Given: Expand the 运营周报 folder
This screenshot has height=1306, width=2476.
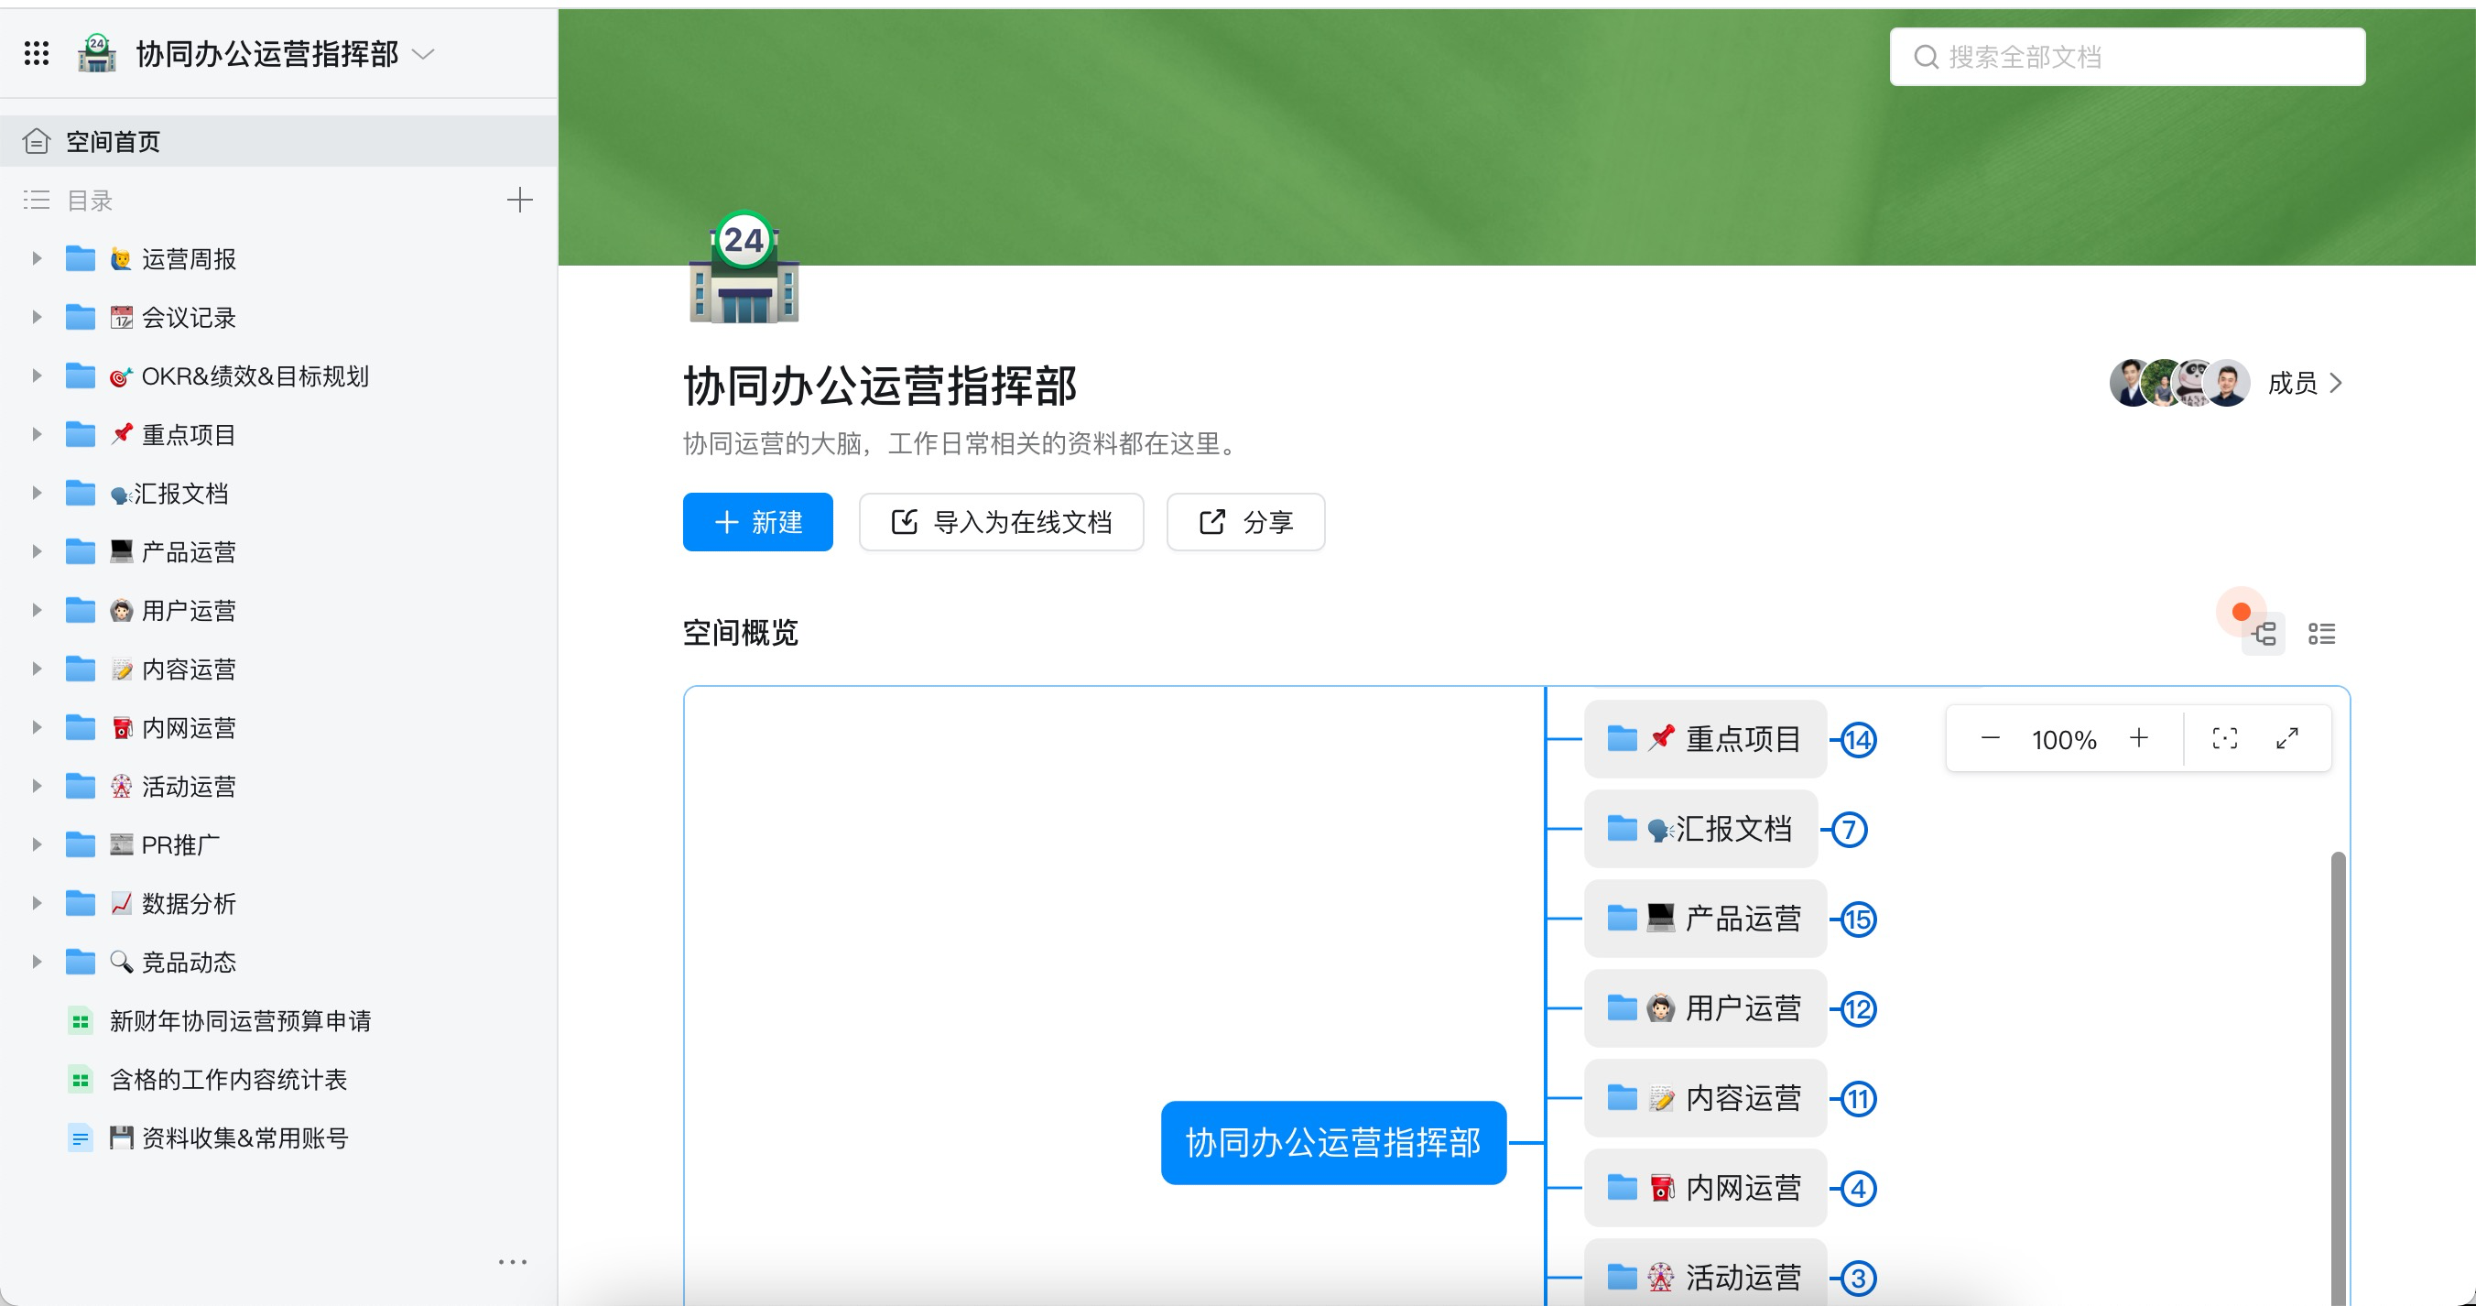Looking at the screenshot, I should [37, 257].
